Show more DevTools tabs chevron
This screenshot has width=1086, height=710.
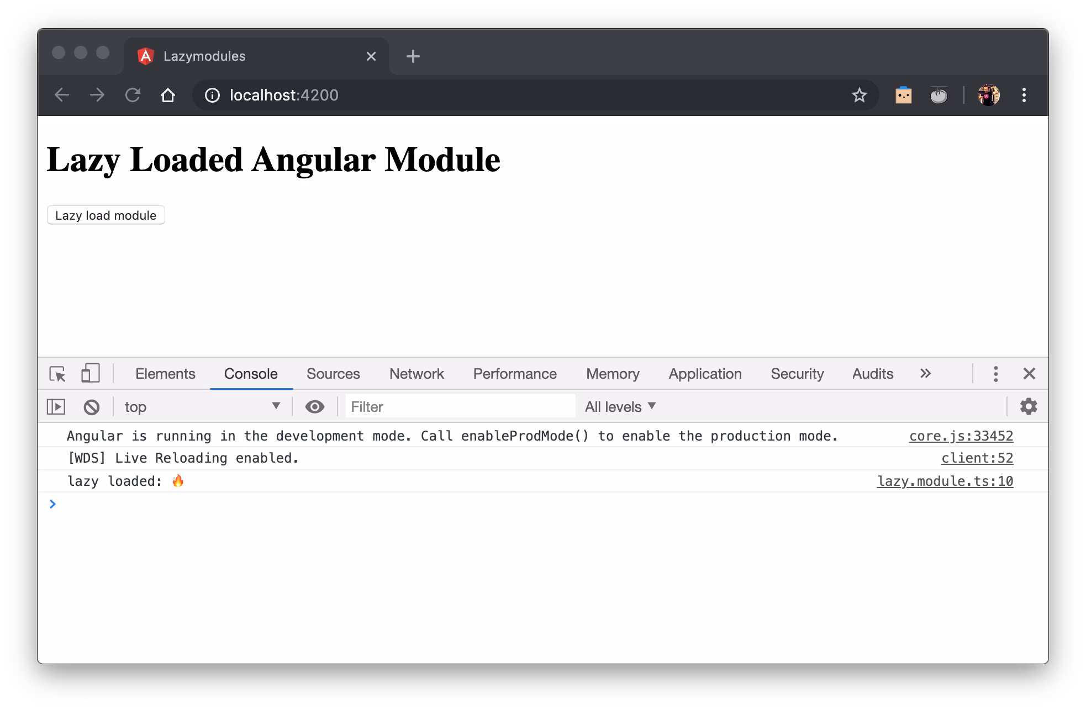coord(925,374)
